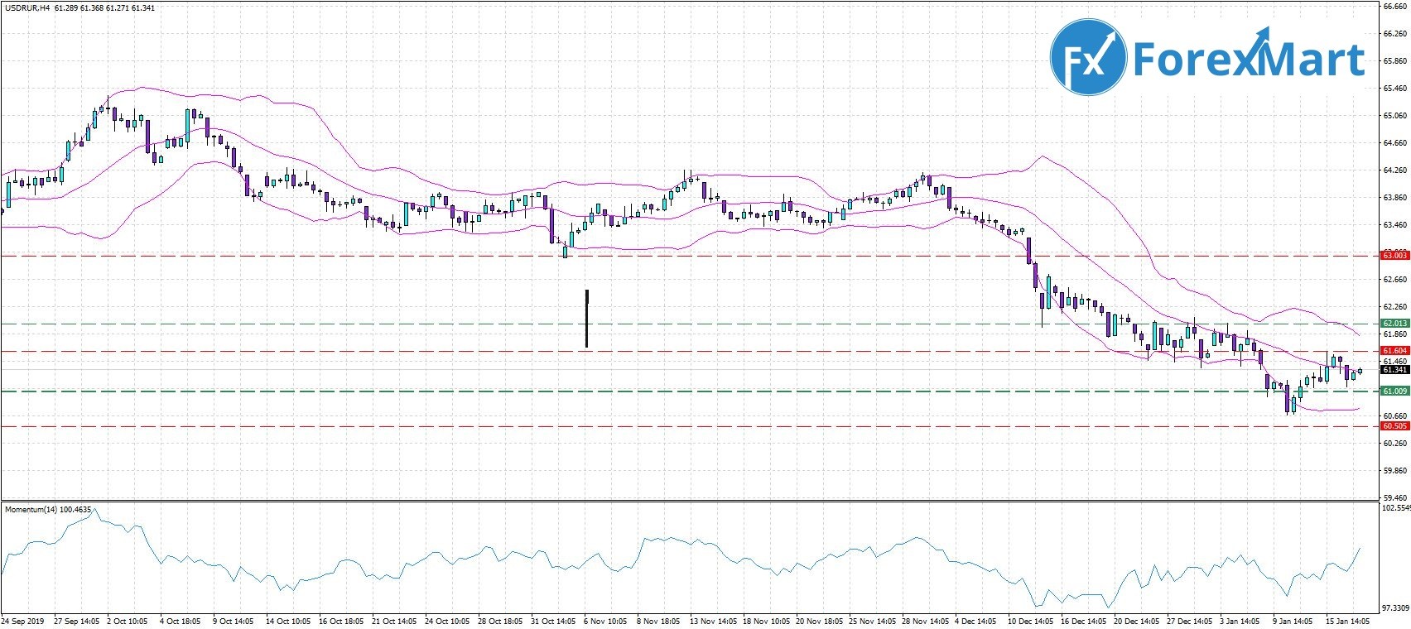Select the USDRUR,H4 chart title label

26,8
